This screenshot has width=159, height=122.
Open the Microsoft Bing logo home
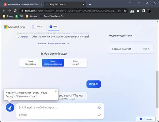pyautogui.click(x=14, y=27)
